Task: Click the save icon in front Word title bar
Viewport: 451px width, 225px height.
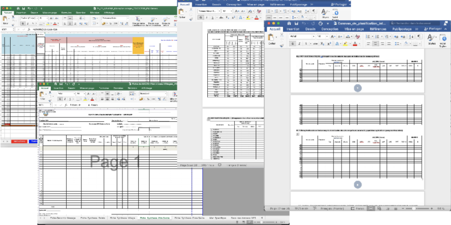Action: click(x=296, y=23)
